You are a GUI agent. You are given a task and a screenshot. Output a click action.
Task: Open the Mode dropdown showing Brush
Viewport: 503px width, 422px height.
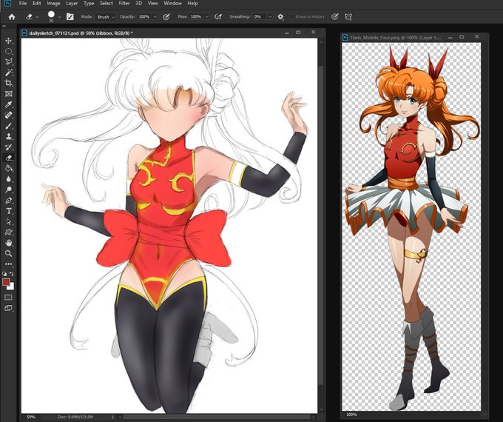(x=105, y=17)
